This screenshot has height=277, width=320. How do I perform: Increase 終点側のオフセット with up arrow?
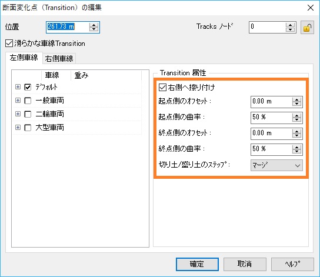(296, 132)
